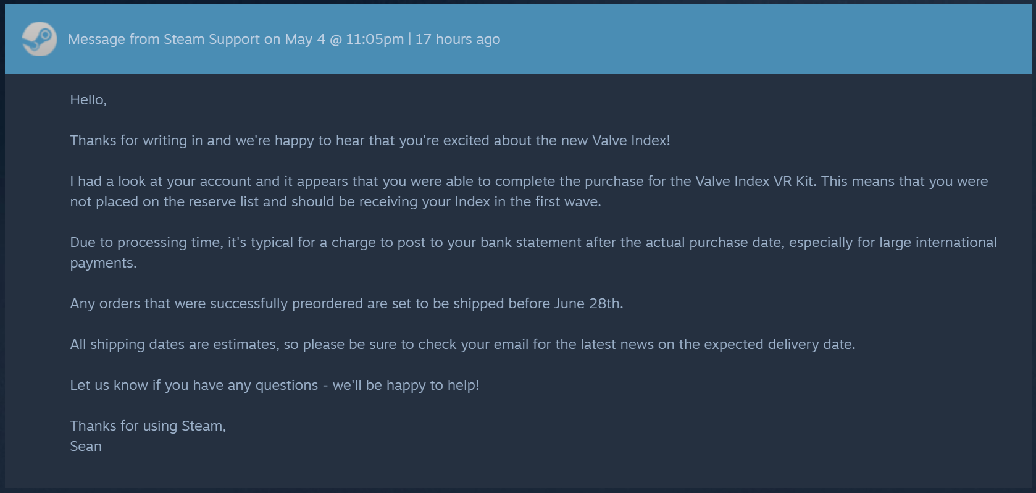
Task: Click the 'Due to processing time' sentence
Action: (533, 242)
